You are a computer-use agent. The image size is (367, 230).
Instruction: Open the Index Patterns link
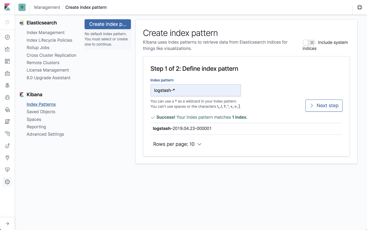click(x=41, y=104)
